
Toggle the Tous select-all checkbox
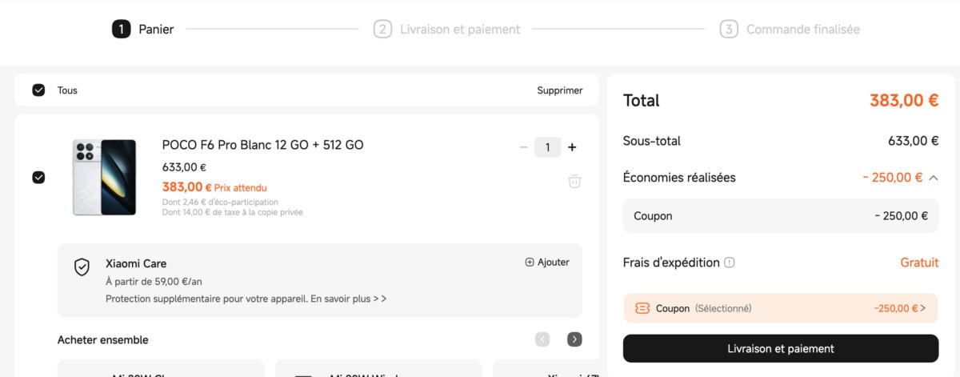coord(38,90)
